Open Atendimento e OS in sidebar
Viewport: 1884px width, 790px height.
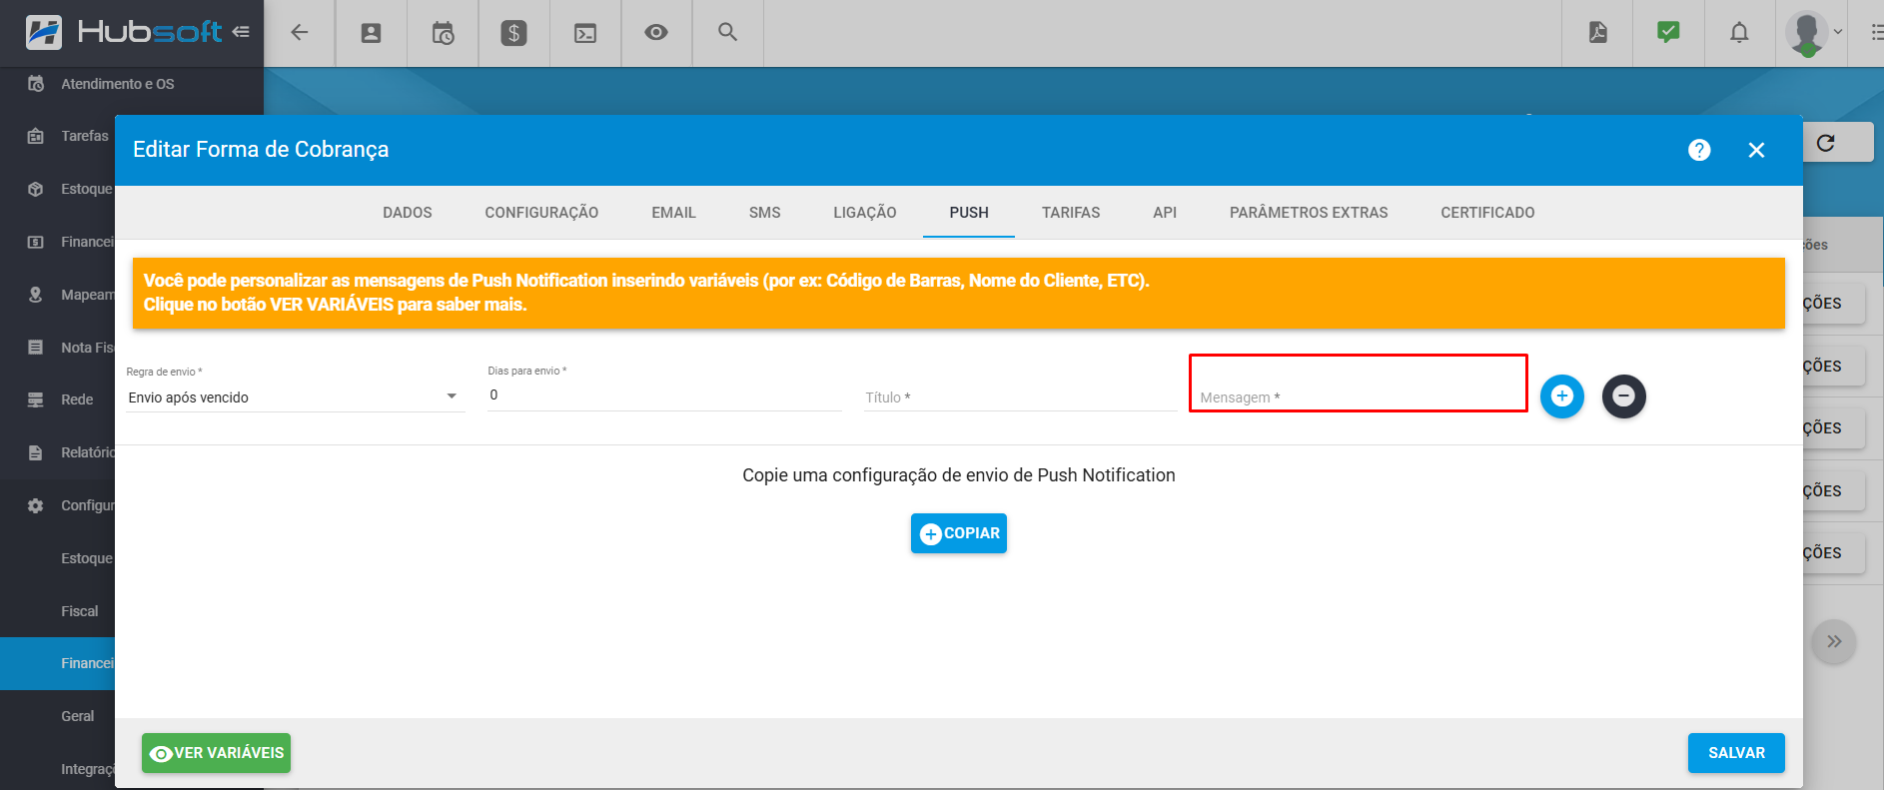[117, 84]
